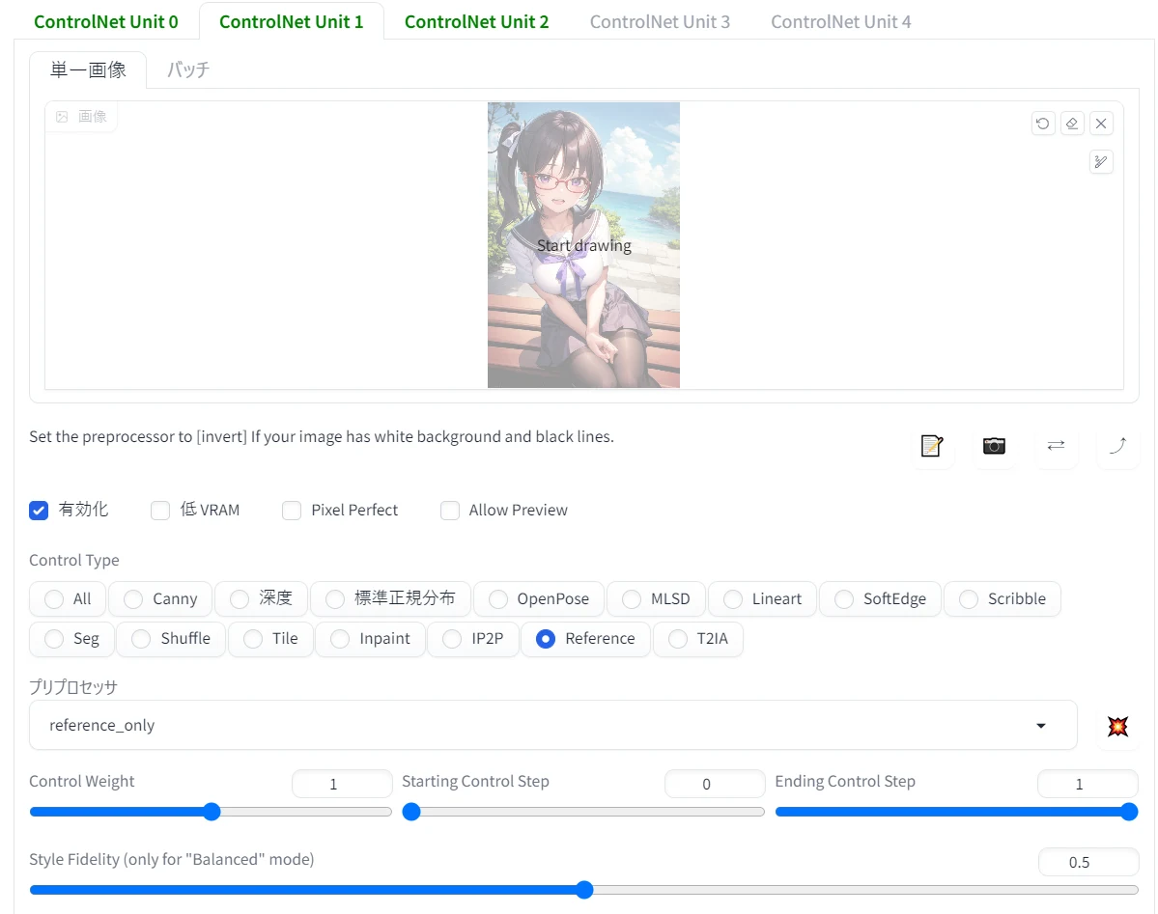Viewport: 1158px width, 914px height.
Task: Enable the Pixel Perfect checkbox
Action: [292, 511]
